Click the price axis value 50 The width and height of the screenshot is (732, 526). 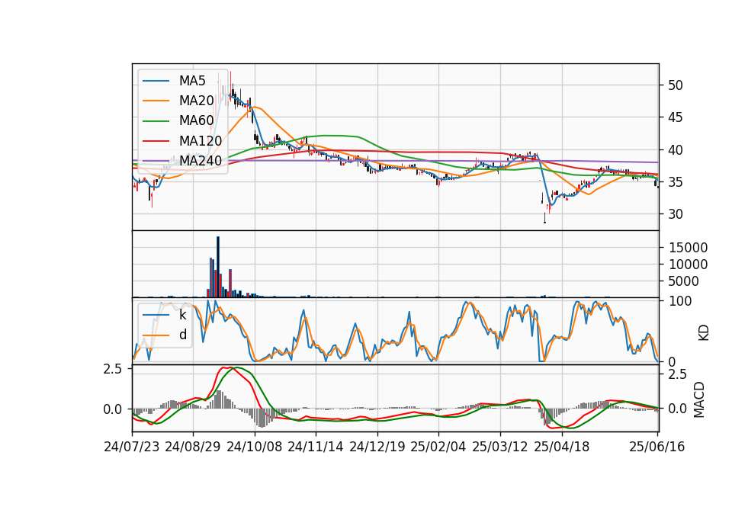675,85
